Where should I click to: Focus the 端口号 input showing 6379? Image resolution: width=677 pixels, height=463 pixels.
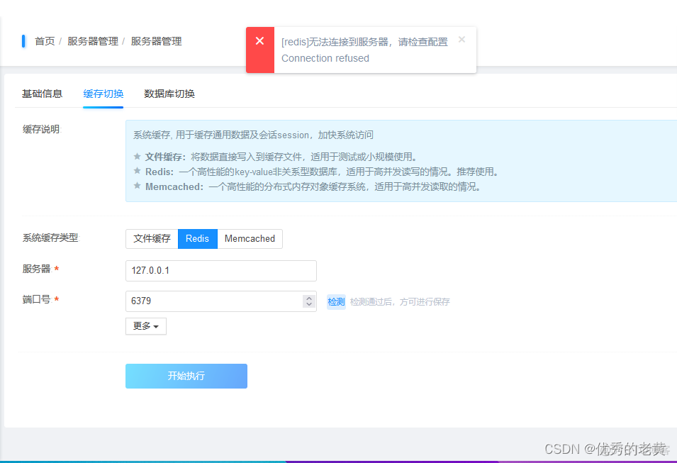tap(213, 301)
